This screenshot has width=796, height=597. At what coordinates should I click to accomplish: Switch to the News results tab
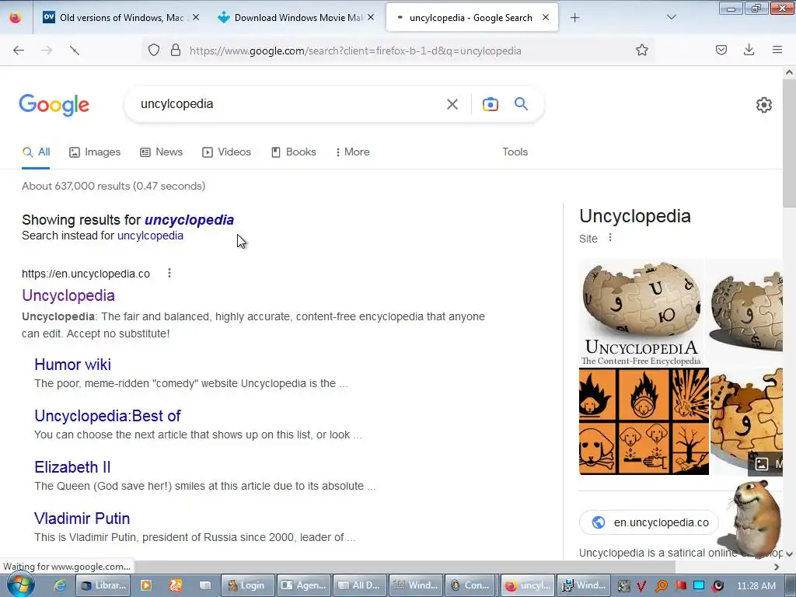162,152
